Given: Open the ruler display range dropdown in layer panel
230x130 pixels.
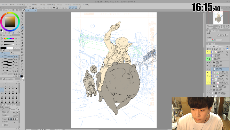Looking at the screenshot, I should pos(224,49).
